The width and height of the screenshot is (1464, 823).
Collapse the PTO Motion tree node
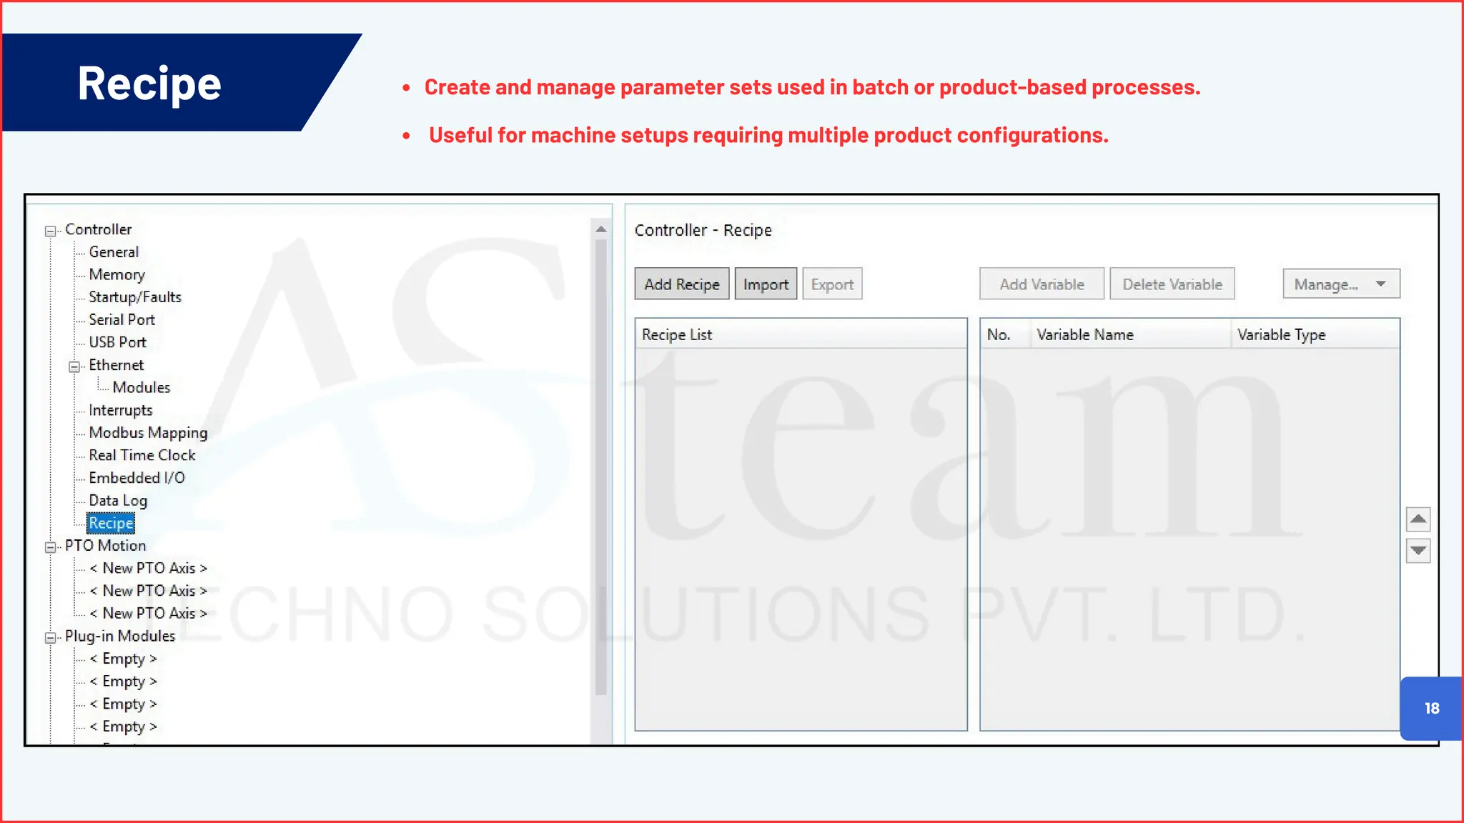point(50,547)
